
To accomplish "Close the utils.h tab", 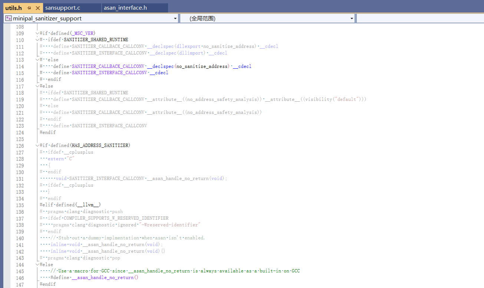I will click(39, 7).
